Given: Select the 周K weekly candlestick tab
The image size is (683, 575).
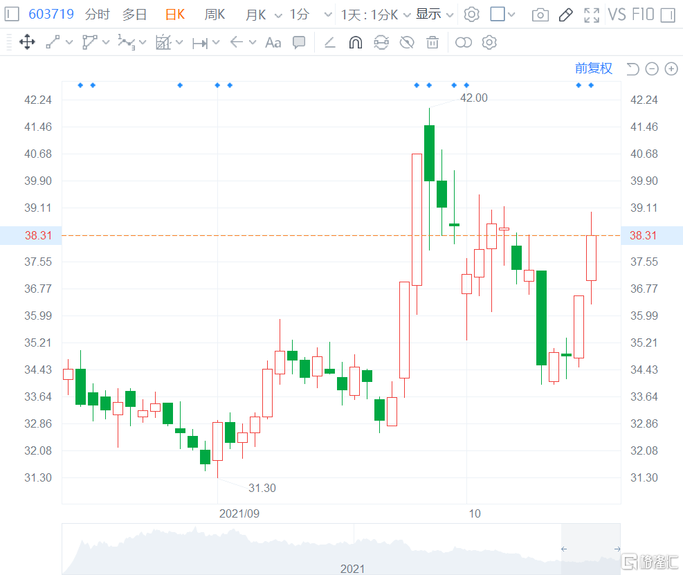Looking at the screenshot, I should [x=215, y=15].
